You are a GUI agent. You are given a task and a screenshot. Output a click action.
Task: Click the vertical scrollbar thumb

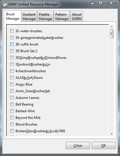coord(111,34)
